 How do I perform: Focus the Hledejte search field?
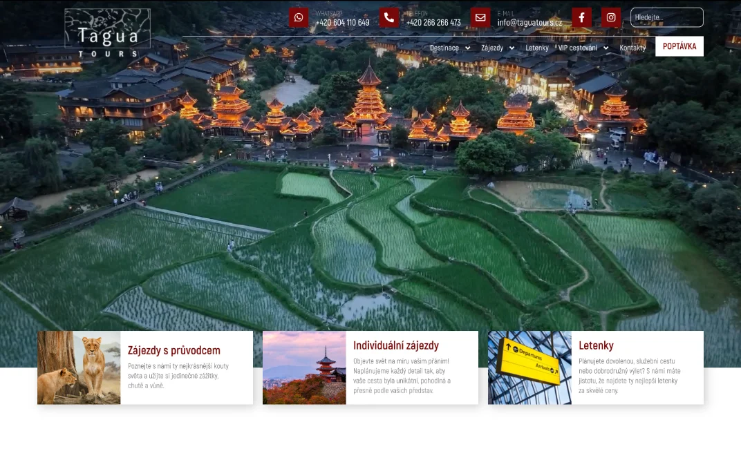[667, 17]
